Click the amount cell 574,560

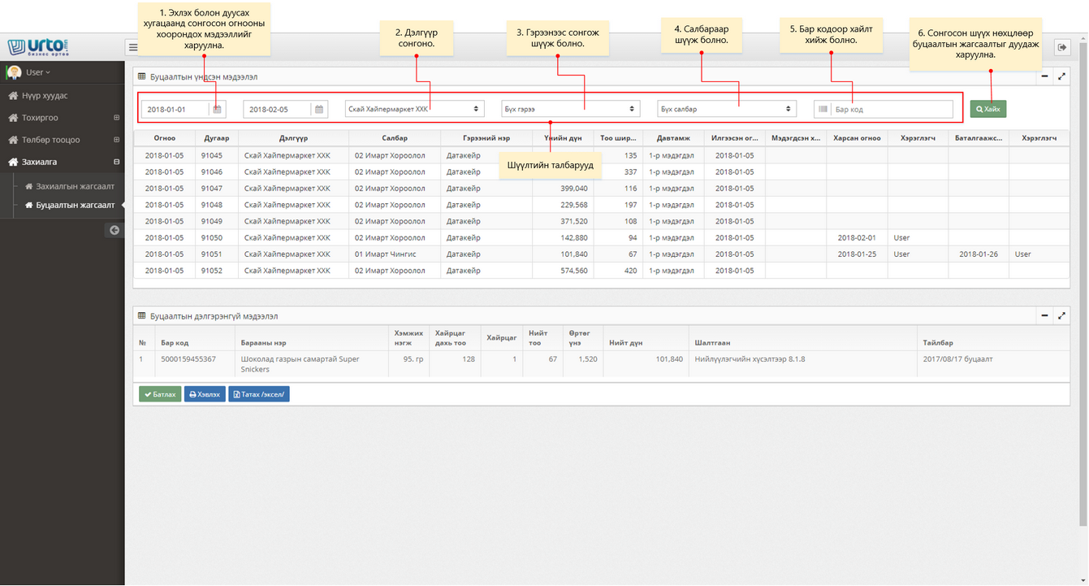tap(564, 271)
